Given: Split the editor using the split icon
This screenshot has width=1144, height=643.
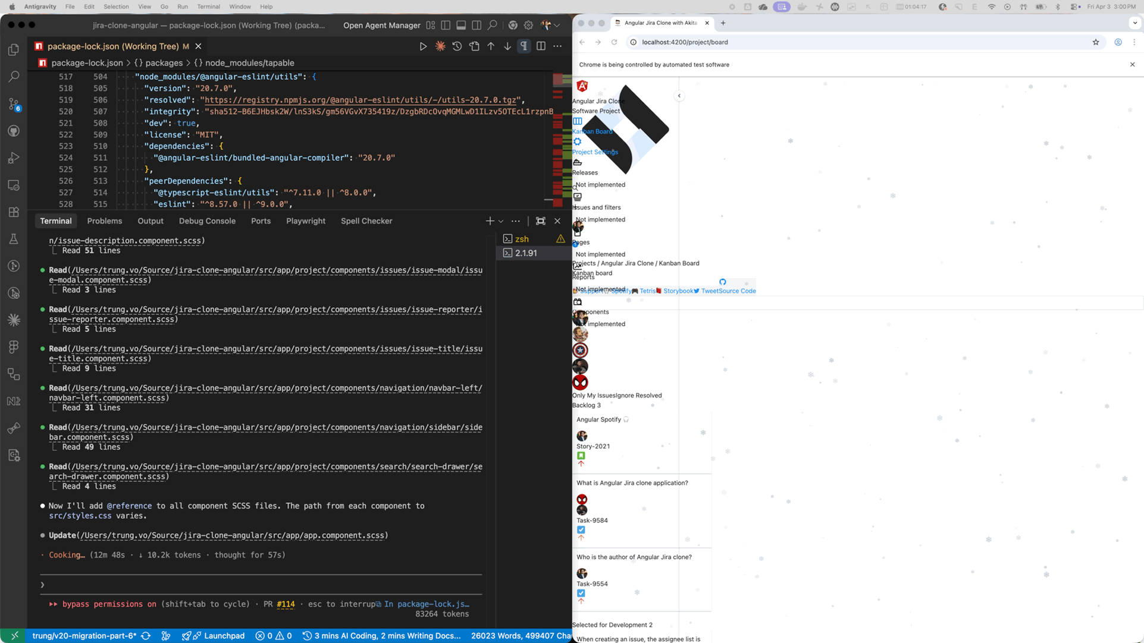Looking at the screenshot, I should point(540,46).
